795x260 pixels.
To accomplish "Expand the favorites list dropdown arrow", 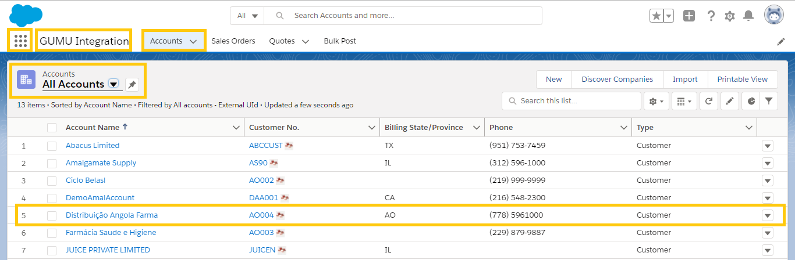I will pos(669,16).
